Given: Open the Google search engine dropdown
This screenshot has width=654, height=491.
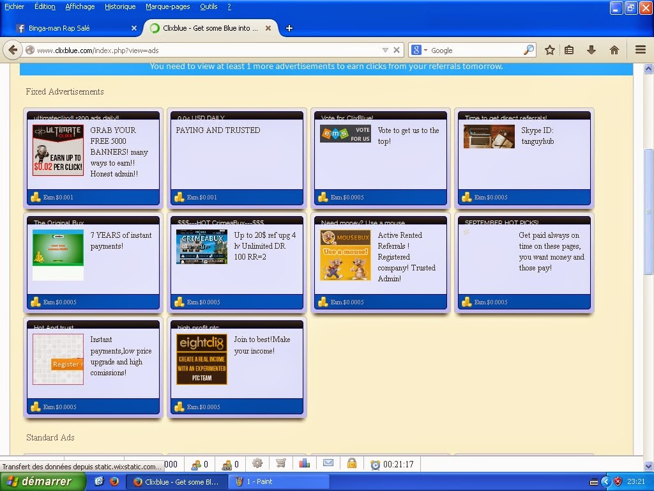Looking at the screenshot, I should (x=420, y=50).
